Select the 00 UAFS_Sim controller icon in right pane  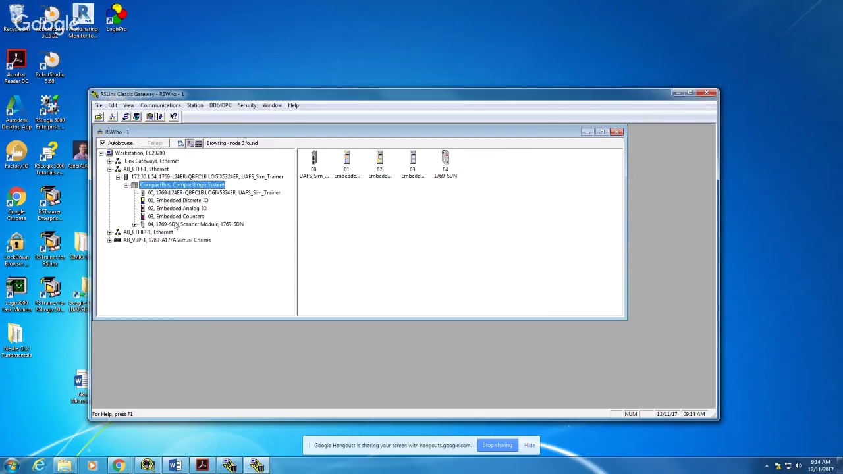tap(313, 165)
